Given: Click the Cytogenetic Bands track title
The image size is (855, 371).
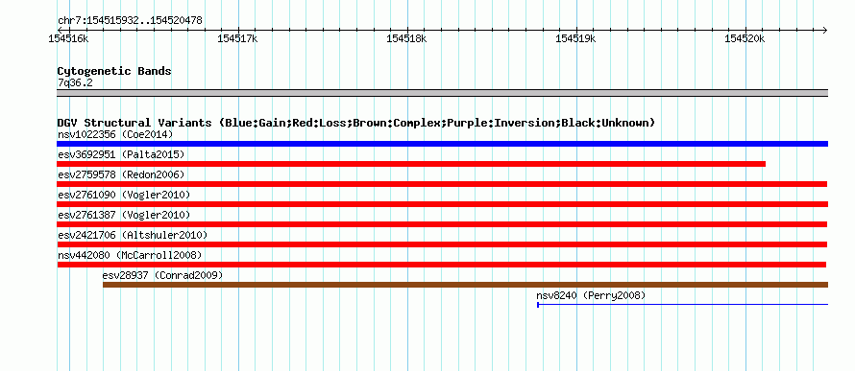Looking at the screenshot, I should coord(114,71).
